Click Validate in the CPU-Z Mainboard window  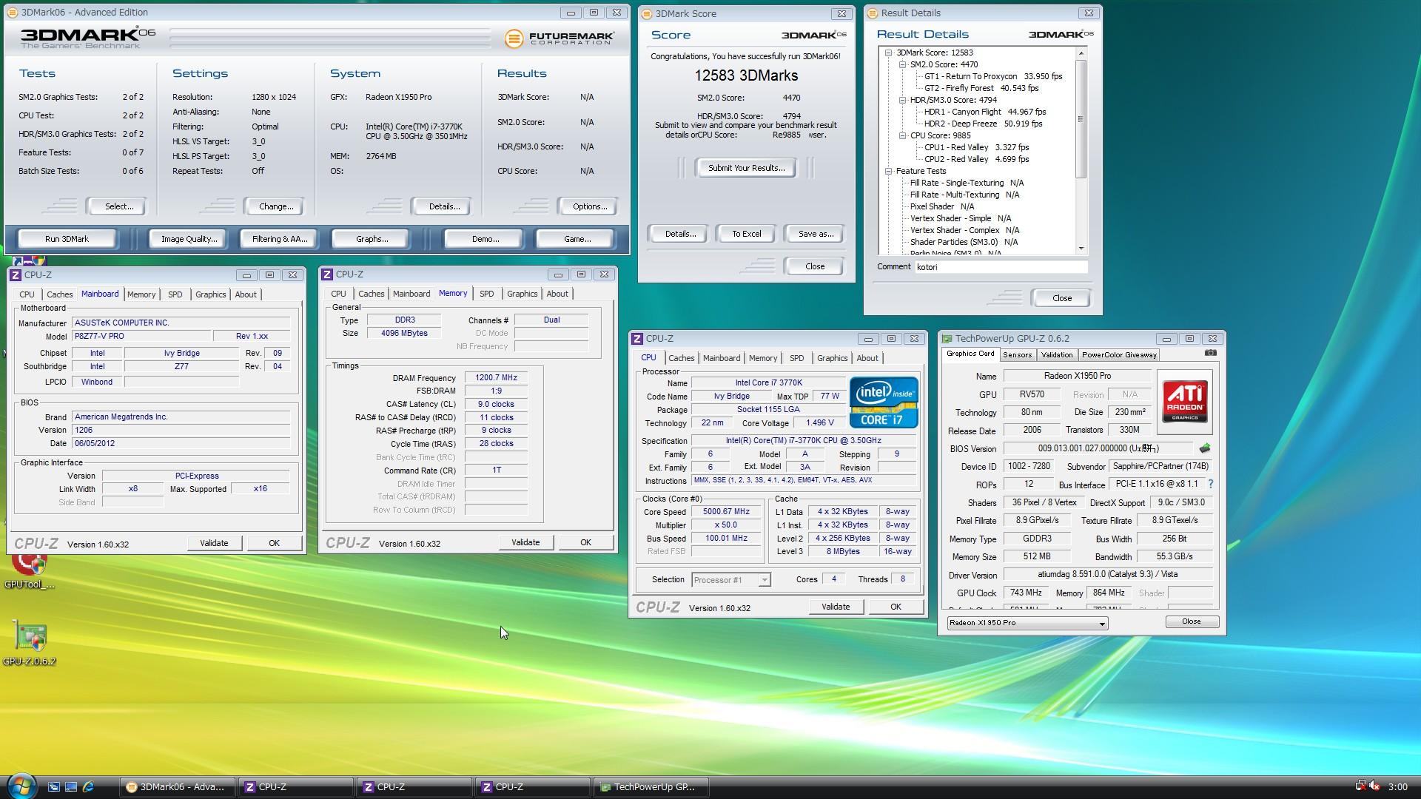(214, 543)
